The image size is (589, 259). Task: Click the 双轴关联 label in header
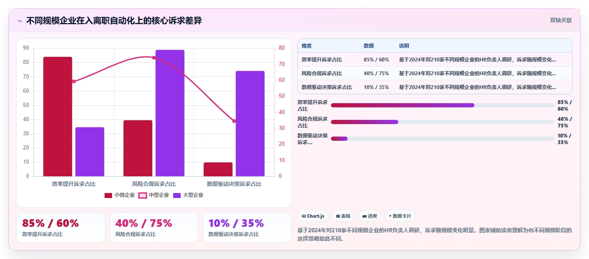[x=561, y=20]
